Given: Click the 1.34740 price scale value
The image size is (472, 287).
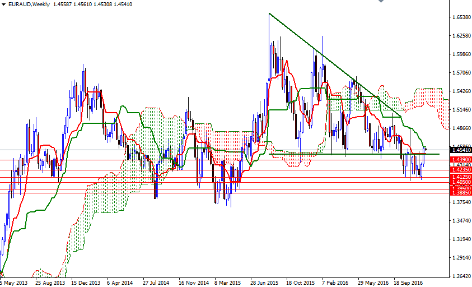Looking at the screenshot, I should [462, 221].
